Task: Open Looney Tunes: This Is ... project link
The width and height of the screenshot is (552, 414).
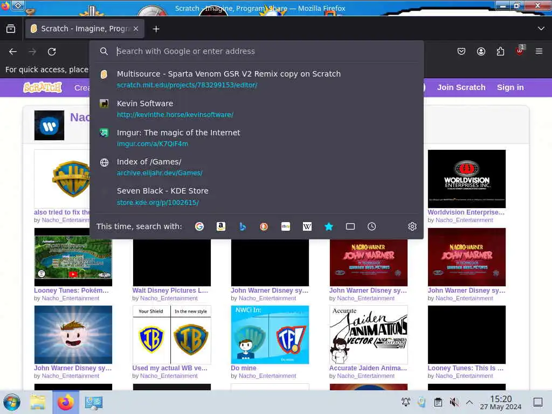Action: click(x=465, y=368)
